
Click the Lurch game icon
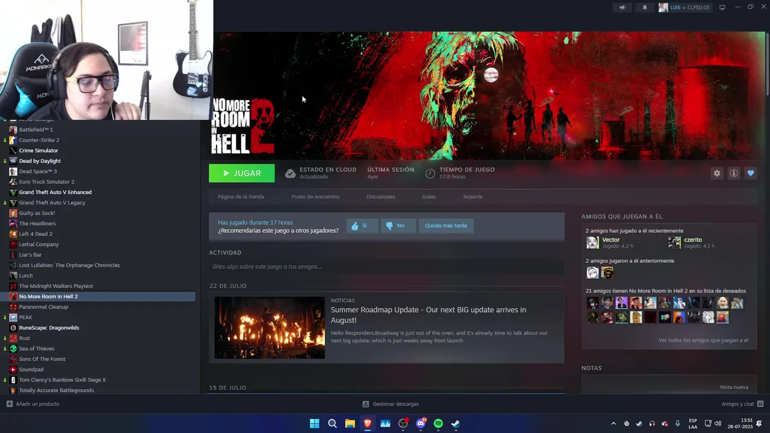pos(13,275)
